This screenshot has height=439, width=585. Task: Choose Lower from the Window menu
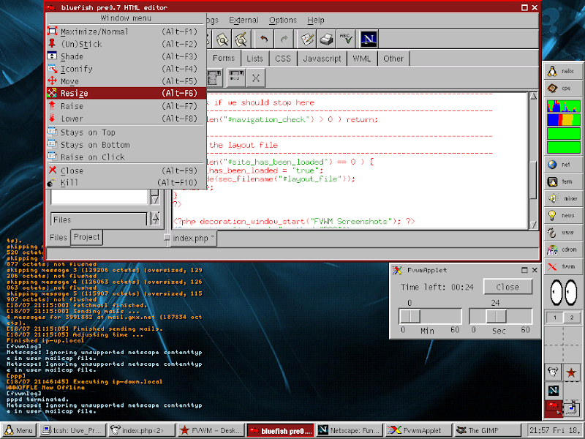pos(126,119)
